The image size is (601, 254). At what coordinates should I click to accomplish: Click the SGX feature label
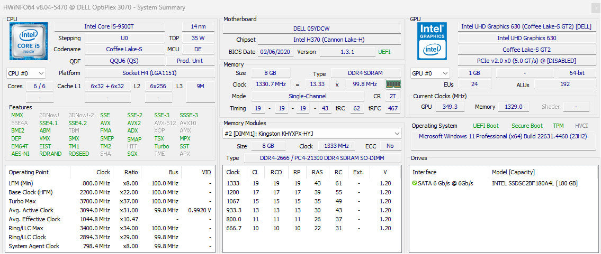[132, 154]
